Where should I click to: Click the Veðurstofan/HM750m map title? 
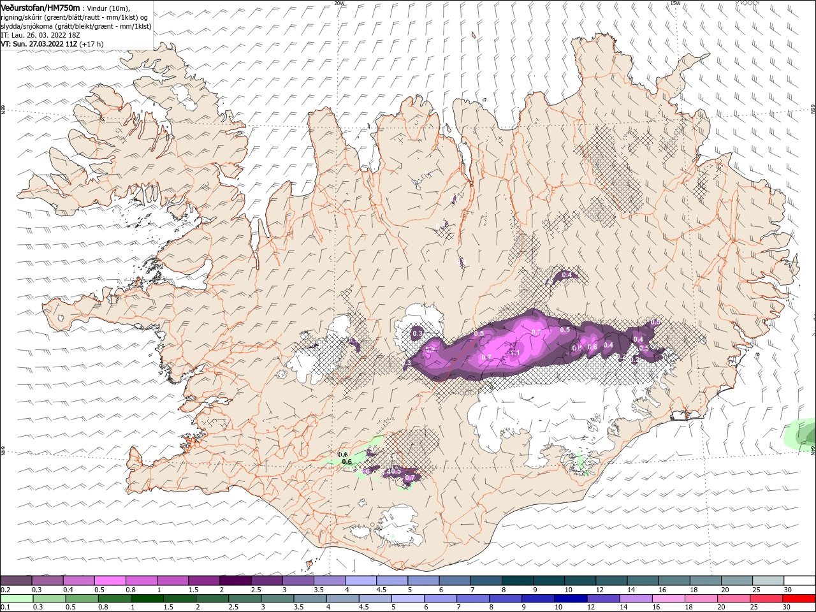40,7
